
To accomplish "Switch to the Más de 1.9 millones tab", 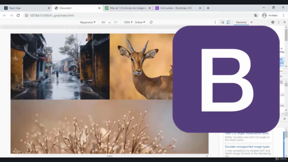I will click(x=128, y=8).
